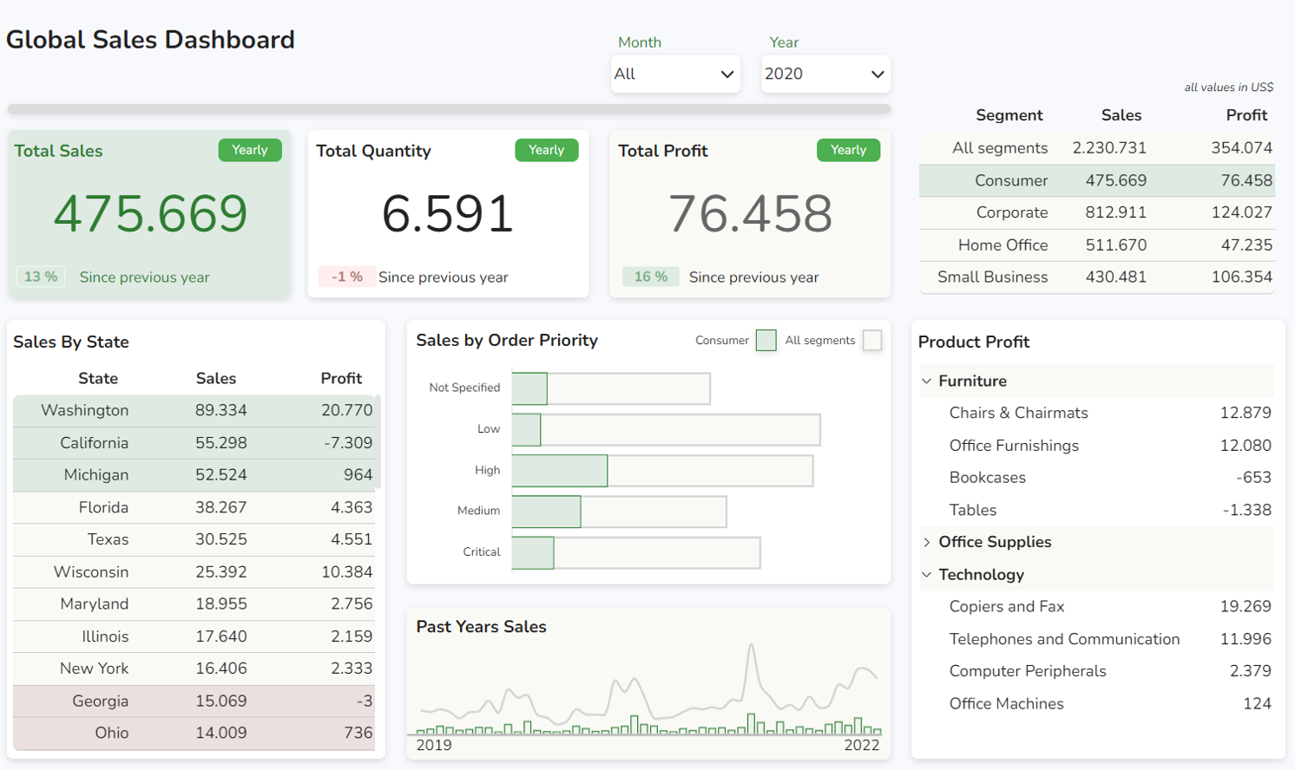Select Office Machines product row
Viewport: 1295px width, 770px height.
pyautogui.click(x=1097, y=704)
